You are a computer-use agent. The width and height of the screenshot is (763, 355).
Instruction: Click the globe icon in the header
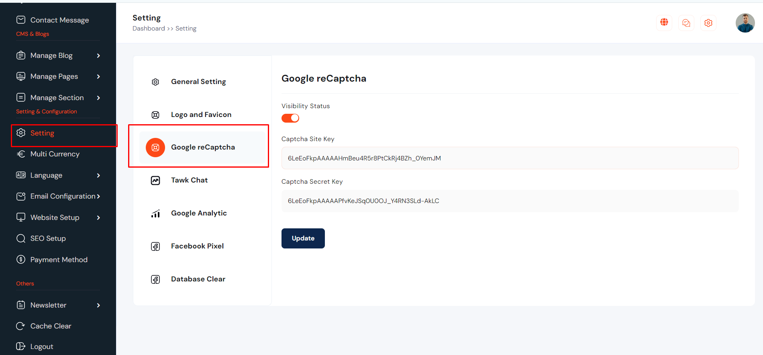[664, 23]
